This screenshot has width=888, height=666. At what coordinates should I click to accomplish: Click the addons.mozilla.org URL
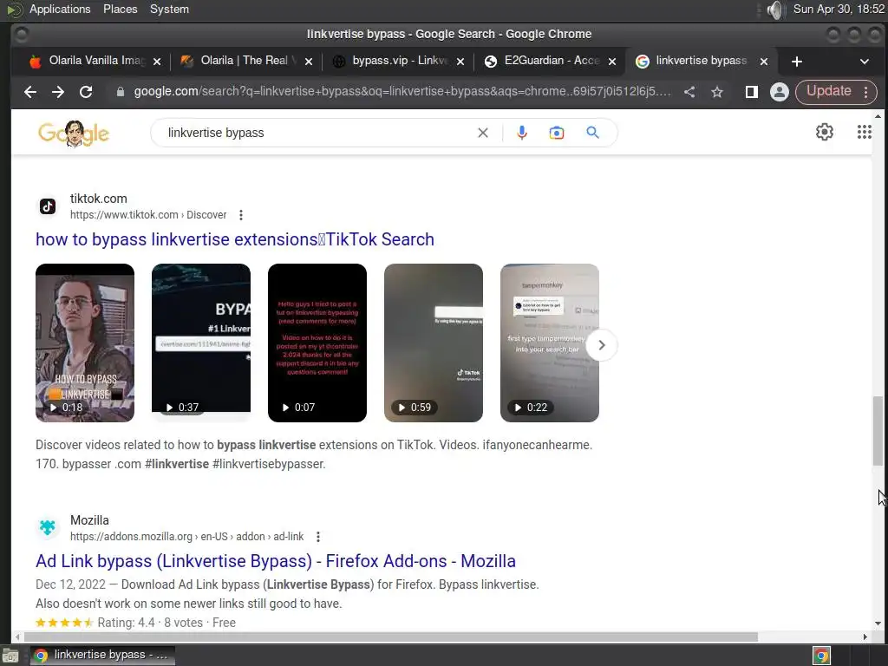[x=187, y=536]
